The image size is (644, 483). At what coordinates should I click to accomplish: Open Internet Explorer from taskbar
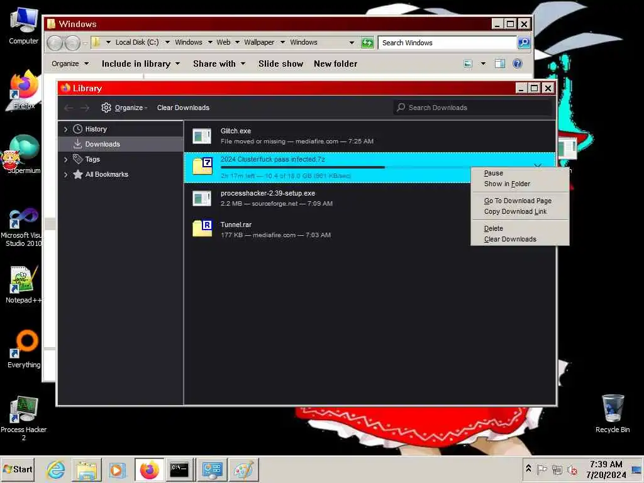[x=55, y=470]
